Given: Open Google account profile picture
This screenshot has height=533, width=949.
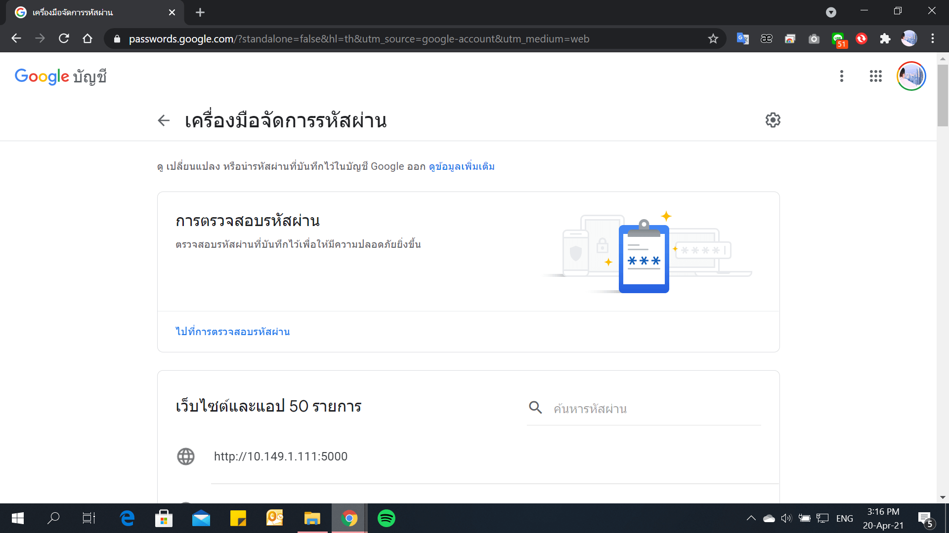Looking at the screenshot, I should pyautogui.click(x=911, y=76).
